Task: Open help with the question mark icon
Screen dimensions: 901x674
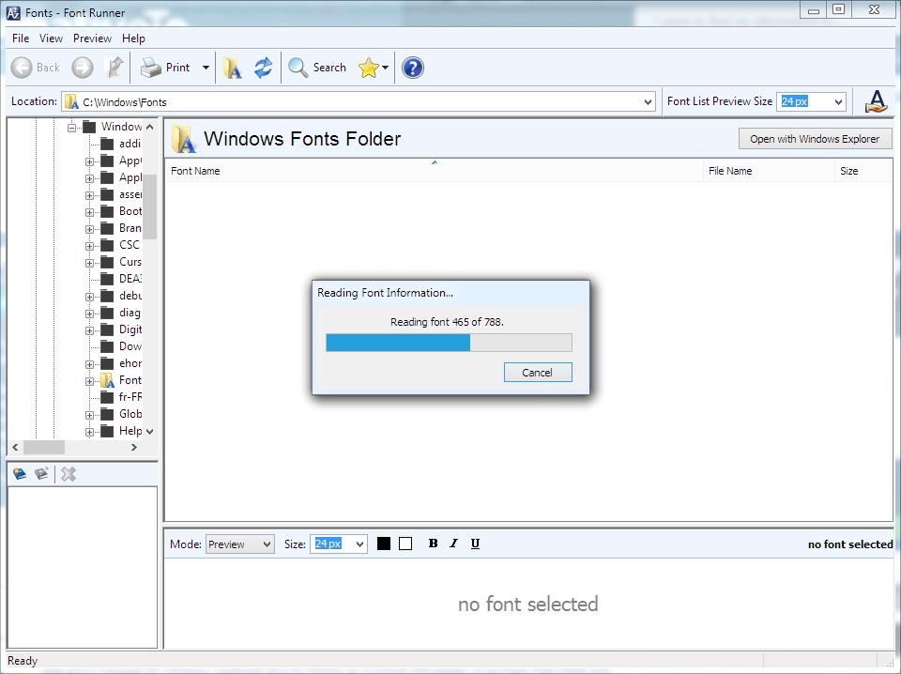Action: 412,68
